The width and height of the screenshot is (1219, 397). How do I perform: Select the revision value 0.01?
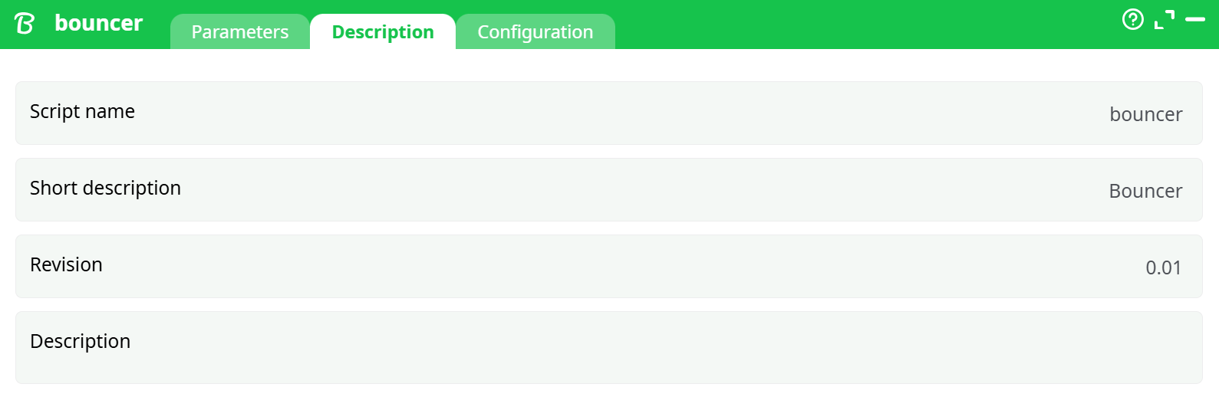tap(1163, 267)
